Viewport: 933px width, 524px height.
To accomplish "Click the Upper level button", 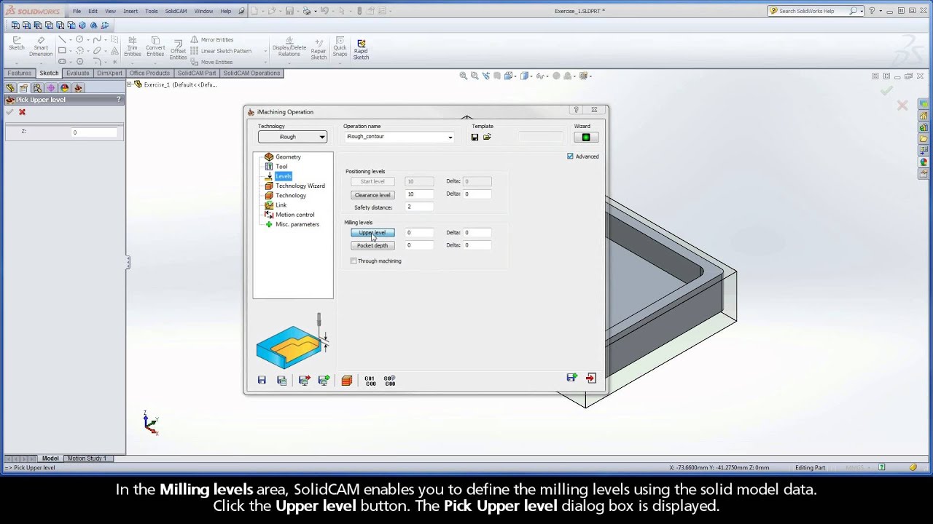I will 372,233.
